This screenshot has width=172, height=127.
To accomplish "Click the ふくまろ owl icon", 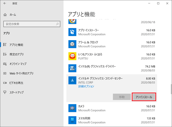I will (x=72, y=56).
